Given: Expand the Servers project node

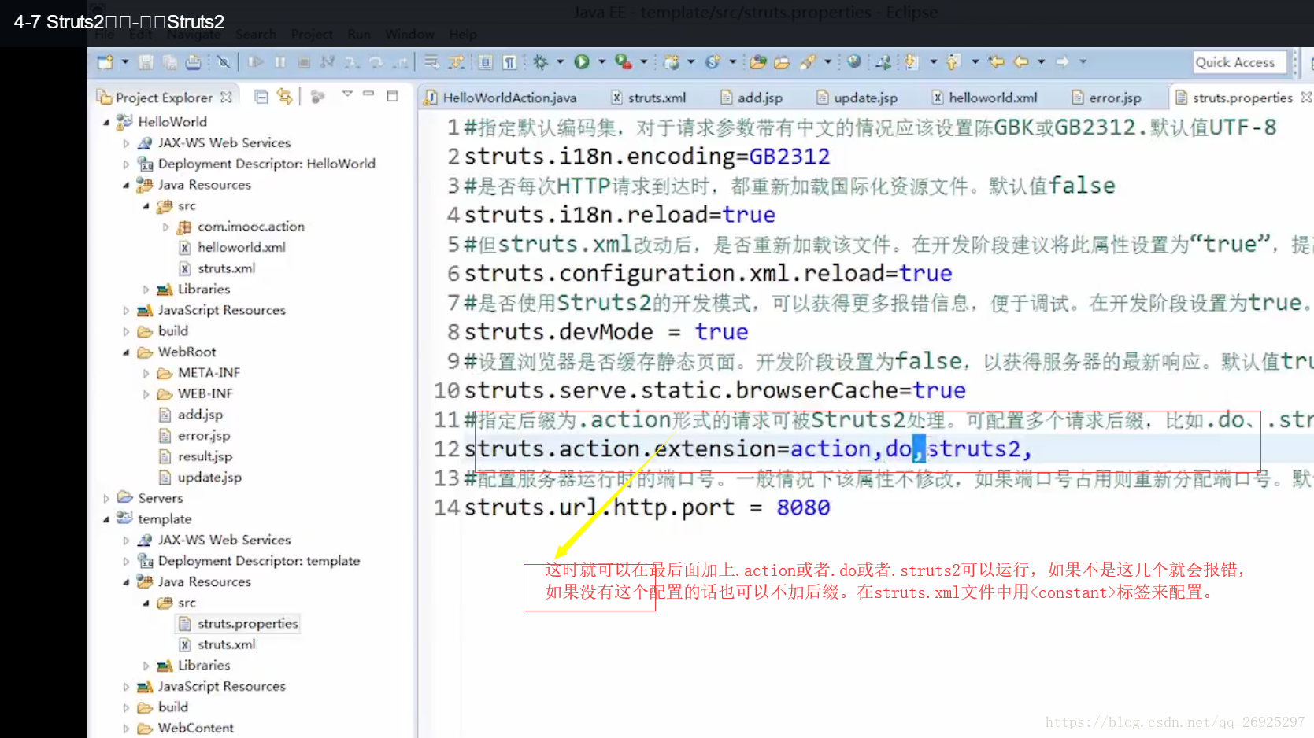Looking at the screenshot, I should (x=106, y=498).
